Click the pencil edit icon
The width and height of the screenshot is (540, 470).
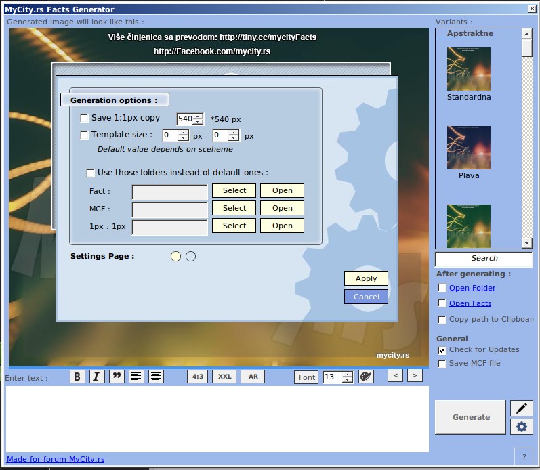pos(522,409)
